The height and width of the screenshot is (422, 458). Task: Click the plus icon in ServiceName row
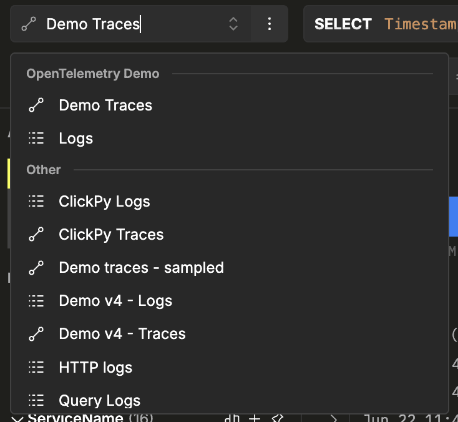(255, 418)
